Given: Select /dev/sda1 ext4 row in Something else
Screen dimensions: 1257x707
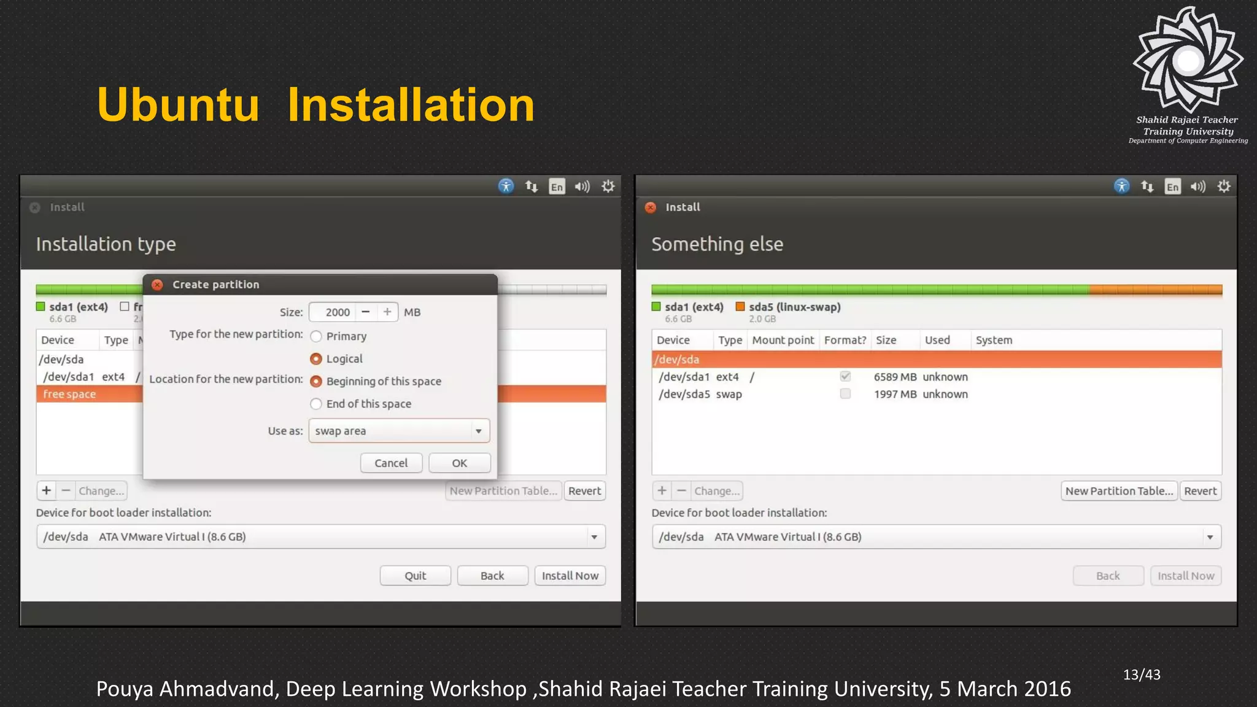Looking at the screenshot, I should (x=937, y=377).
